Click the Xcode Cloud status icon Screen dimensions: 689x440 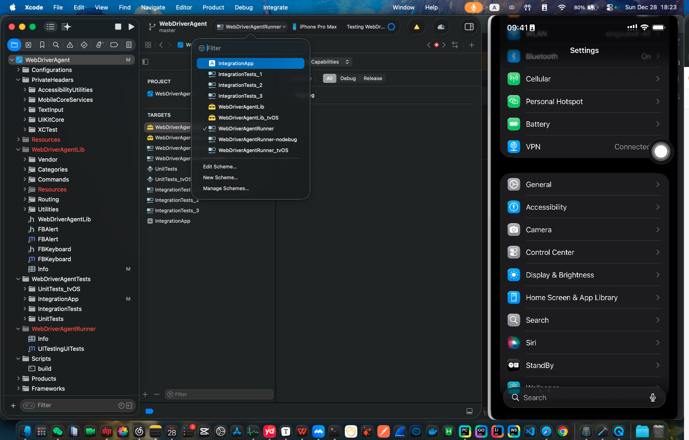[441, 27]
